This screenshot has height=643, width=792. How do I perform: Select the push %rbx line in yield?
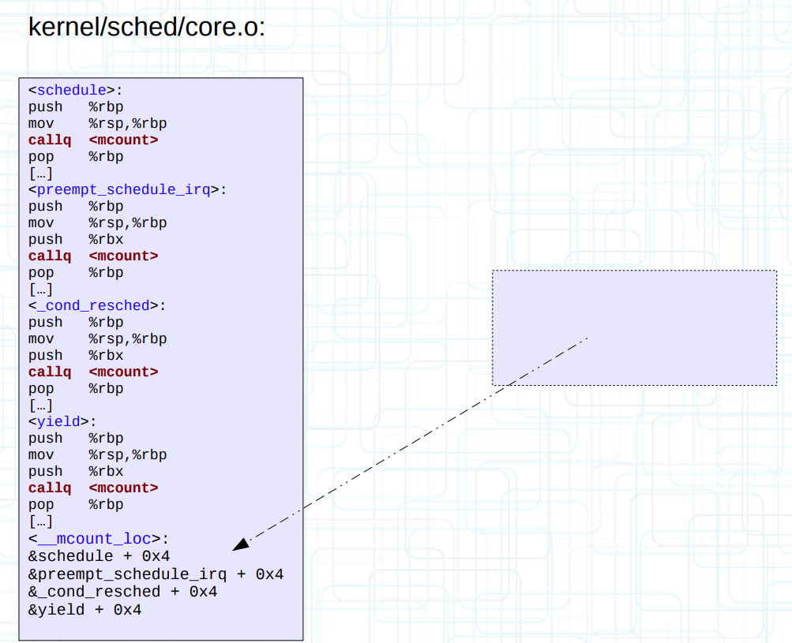click(x=76, y=471)
